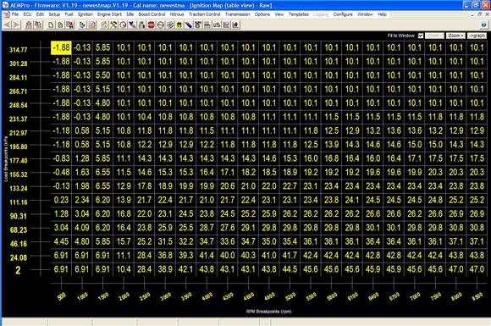
Task: Open the Ignition menu
Action: point(86,14)
